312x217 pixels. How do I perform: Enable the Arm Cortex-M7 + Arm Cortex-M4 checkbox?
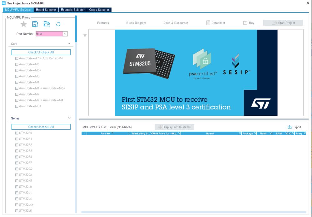tap(17, 100)
